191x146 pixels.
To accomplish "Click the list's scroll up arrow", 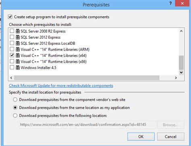I will [181, 31].
